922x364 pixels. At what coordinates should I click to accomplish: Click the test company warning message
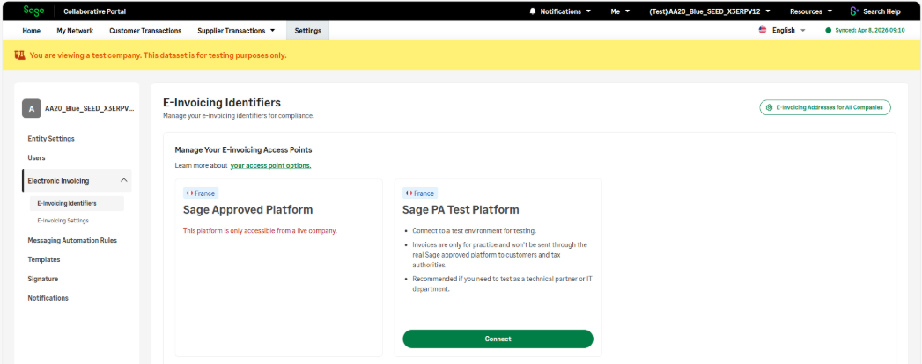click(159, 55)
